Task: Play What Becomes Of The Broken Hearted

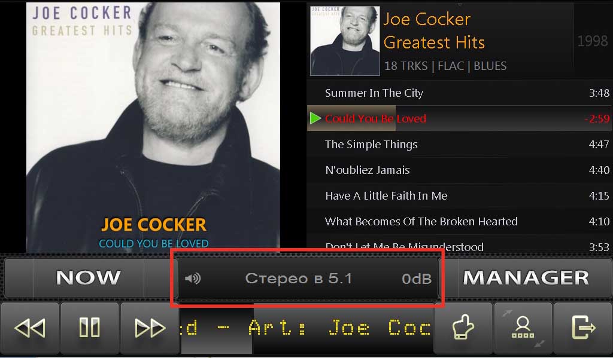Action: pyautogui.click(x=459, y=222)
